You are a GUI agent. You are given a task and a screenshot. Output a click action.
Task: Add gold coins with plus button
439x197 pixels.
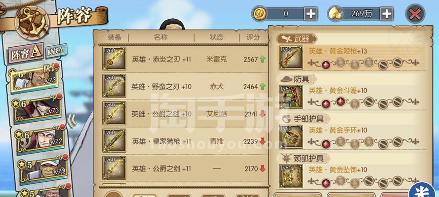[x=311, y=14]
